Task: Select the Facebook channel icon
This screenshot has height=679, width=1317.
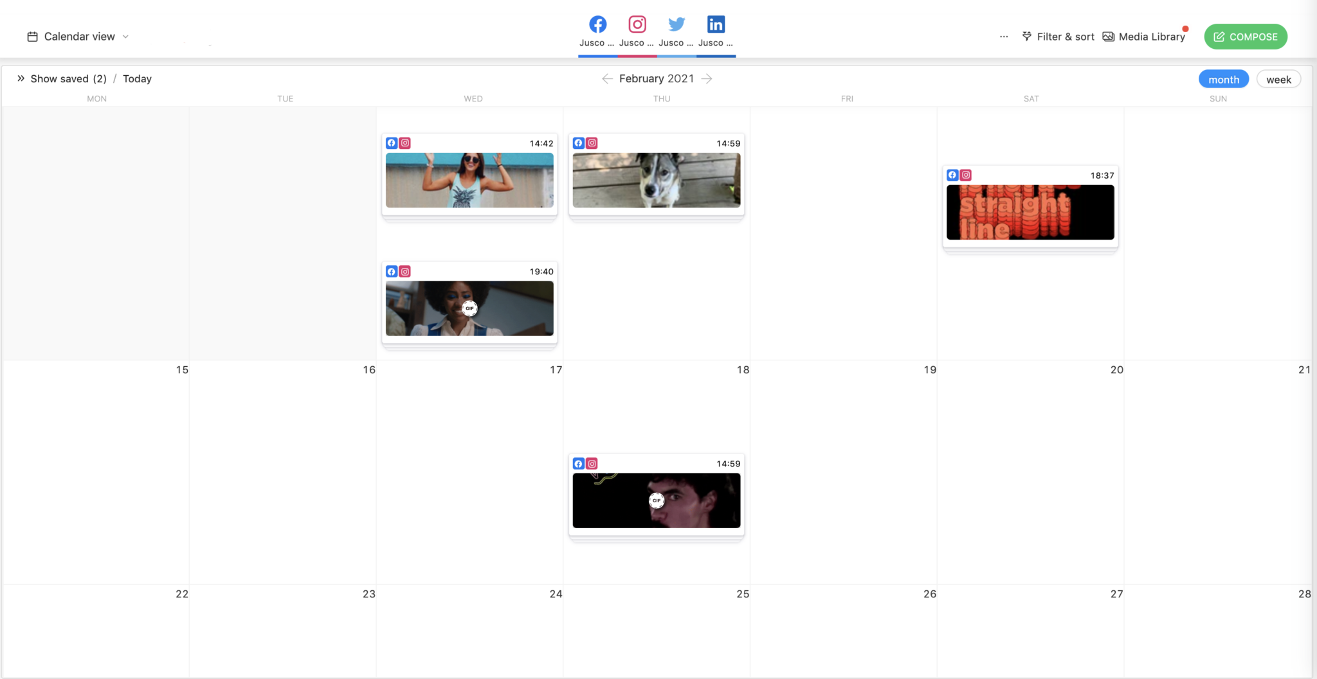Action: (597, 24)
